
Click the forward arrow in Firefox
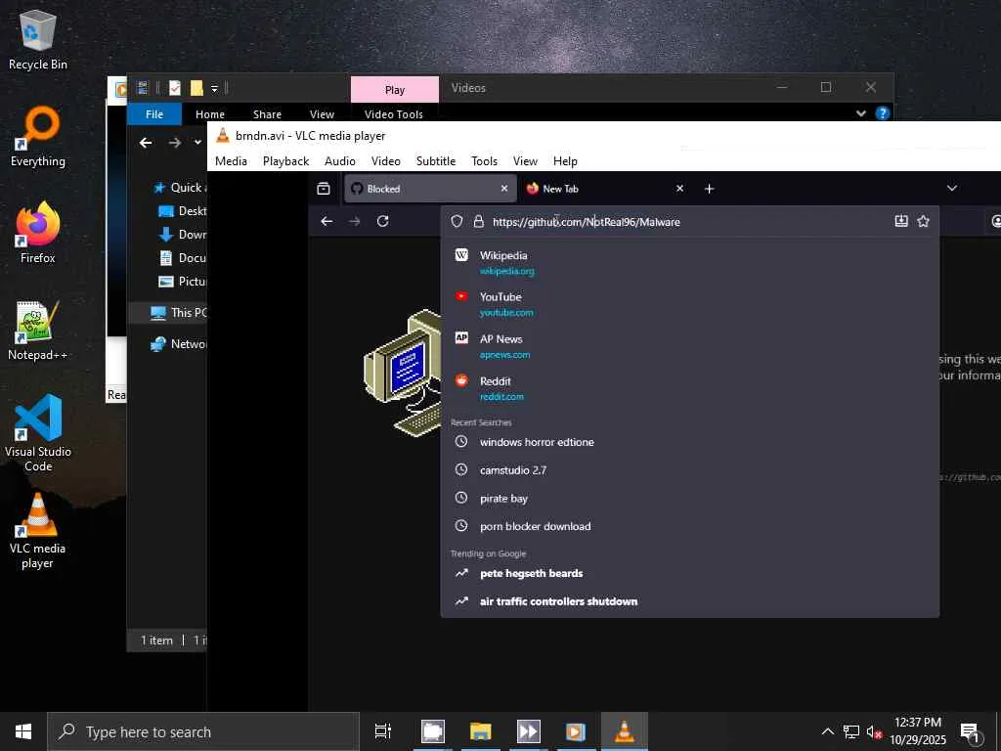click(x=354, y=221)
